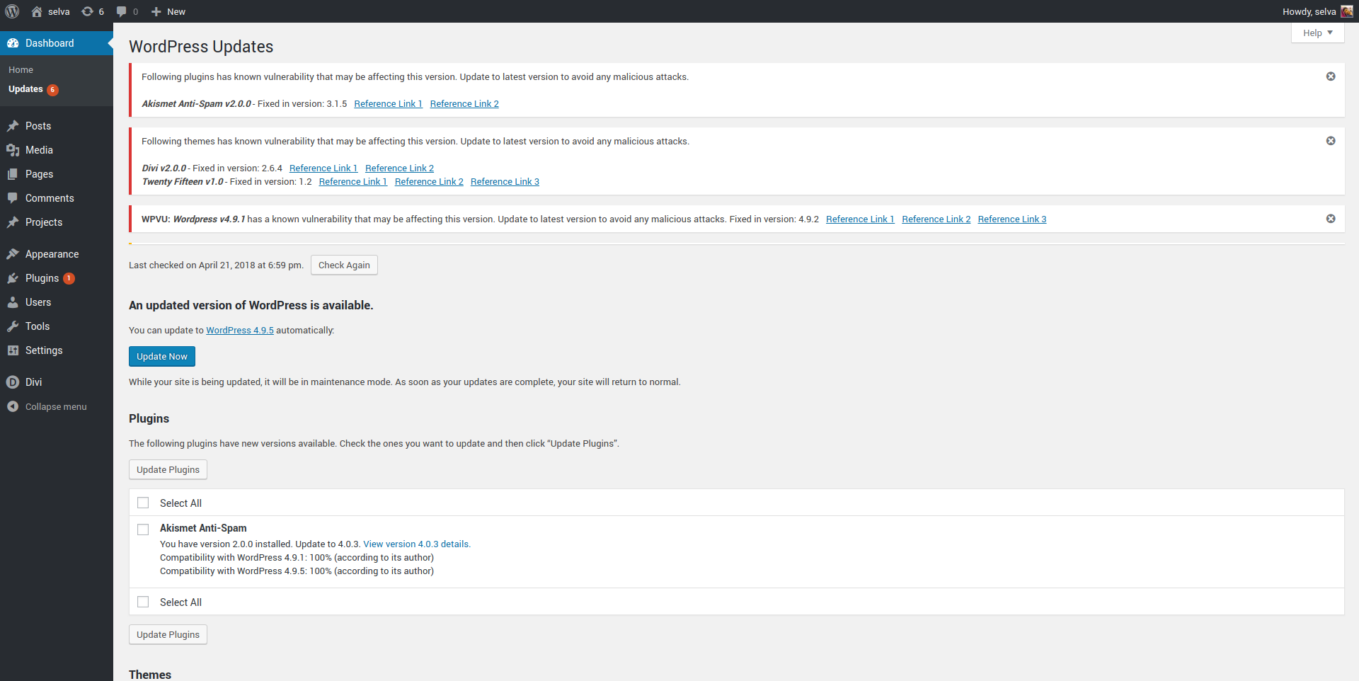Screen dimensions: 1359x681
Task: Open the Howdy, selva account menu
Action: tap(1317, 11)
